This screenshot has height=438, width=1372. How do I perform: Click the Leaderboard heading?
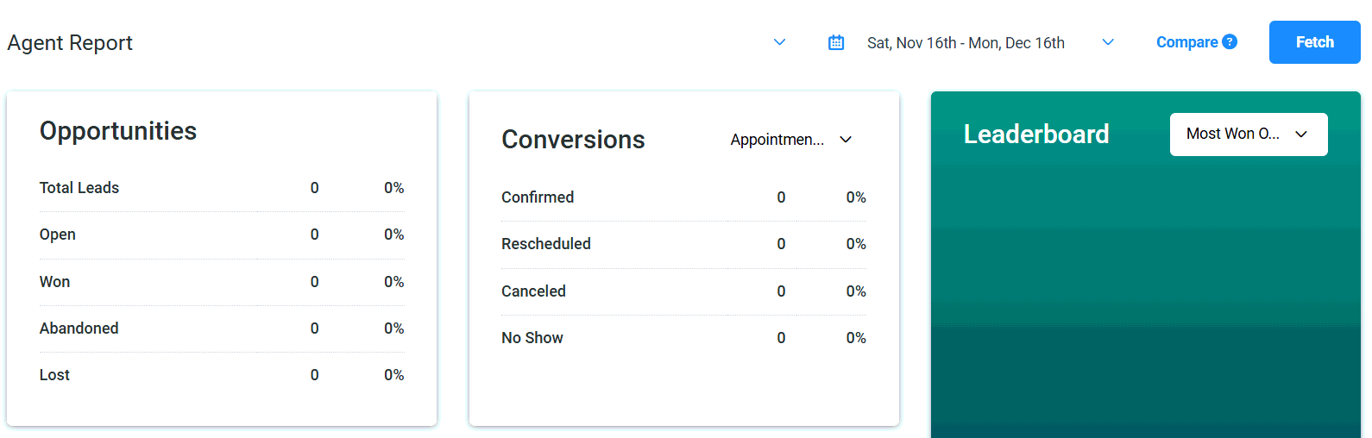1036,135
